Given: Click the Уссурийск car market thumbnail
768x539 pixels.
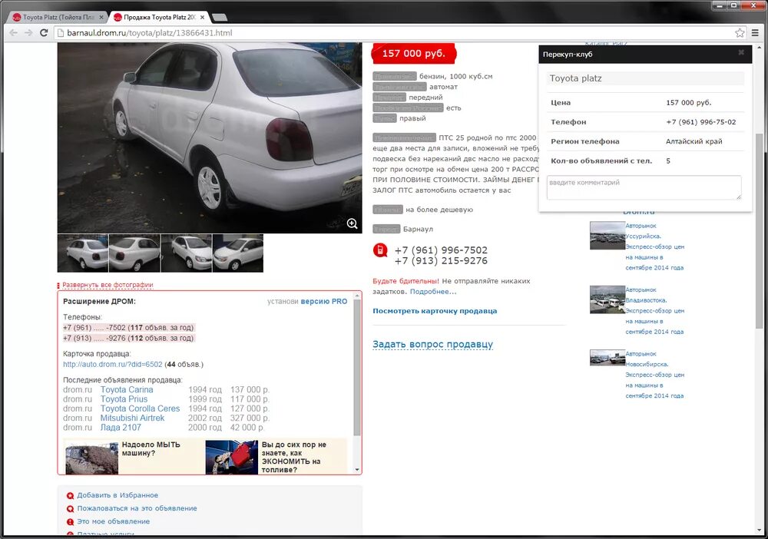Looking at the screenshot, I should (607, 236).
